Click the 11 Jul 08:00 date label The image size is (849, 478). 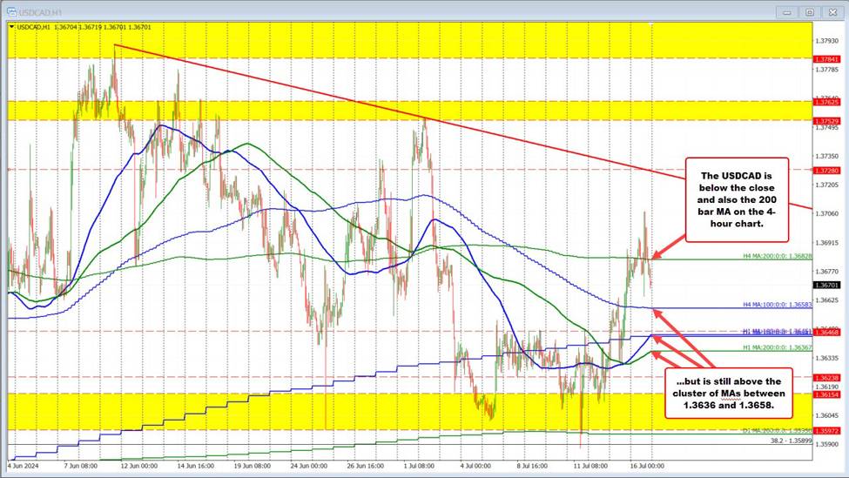coord(590,466)
